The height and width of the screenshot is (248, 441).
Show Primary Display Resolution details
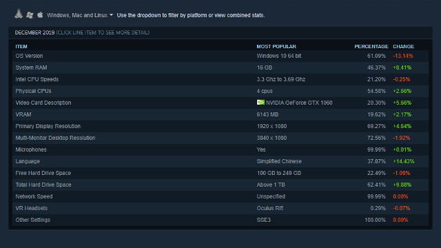(220, 126)
